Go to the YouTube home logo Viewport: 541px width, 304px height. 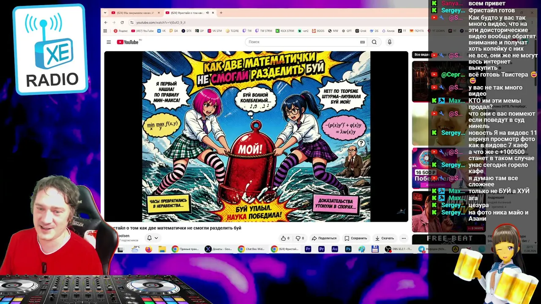127,42
